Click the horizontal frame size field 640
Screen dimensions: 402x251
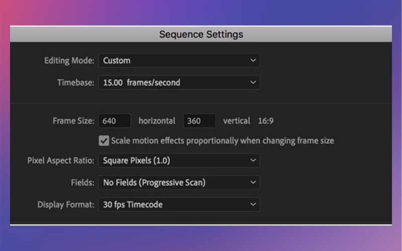pos(115,120)
